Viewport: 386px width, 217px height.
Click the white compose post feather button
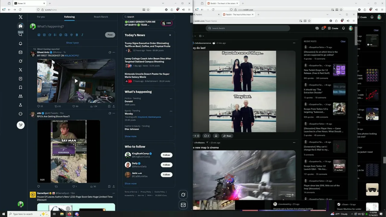[21, 125]
